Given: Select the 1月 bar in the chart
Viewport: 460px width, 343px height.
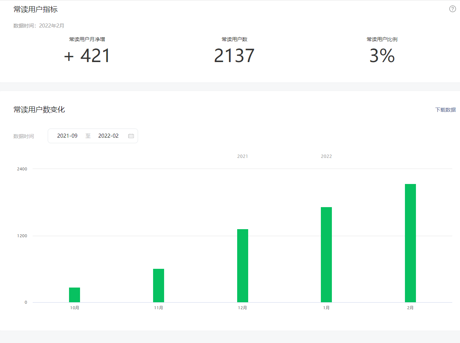Looking at the screenshot, I should [x=326, y=254].
